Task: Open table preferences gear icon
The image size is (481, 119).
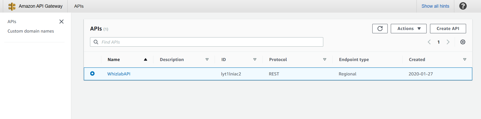Action: 463,42
